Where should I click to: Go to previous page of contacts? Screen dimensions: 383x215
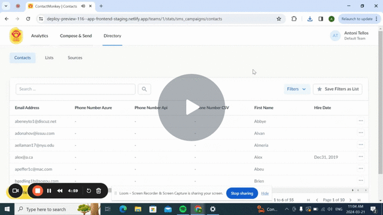coord(317,200)
